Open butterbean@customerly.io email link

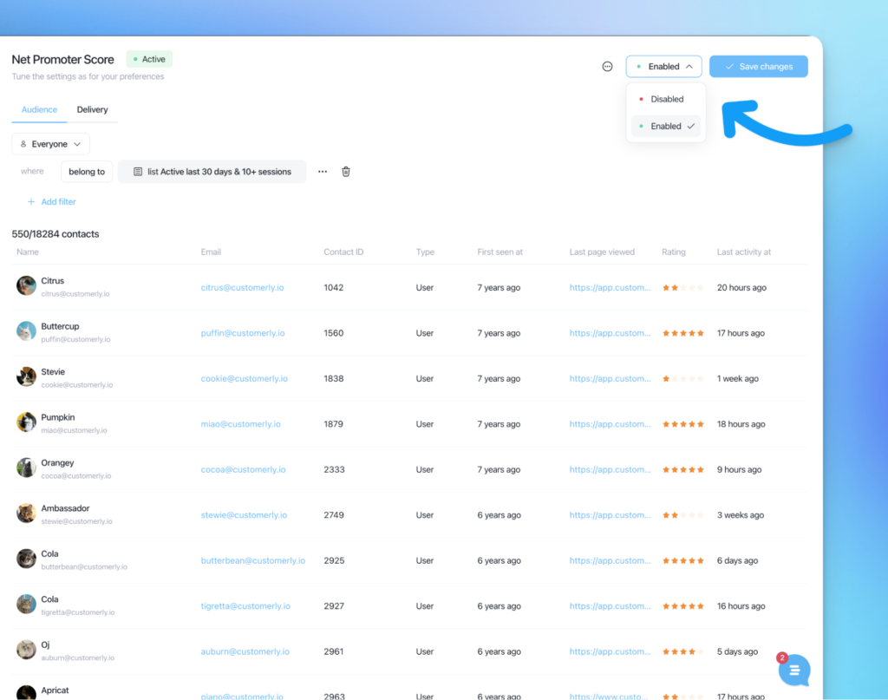tap(252, 560)
